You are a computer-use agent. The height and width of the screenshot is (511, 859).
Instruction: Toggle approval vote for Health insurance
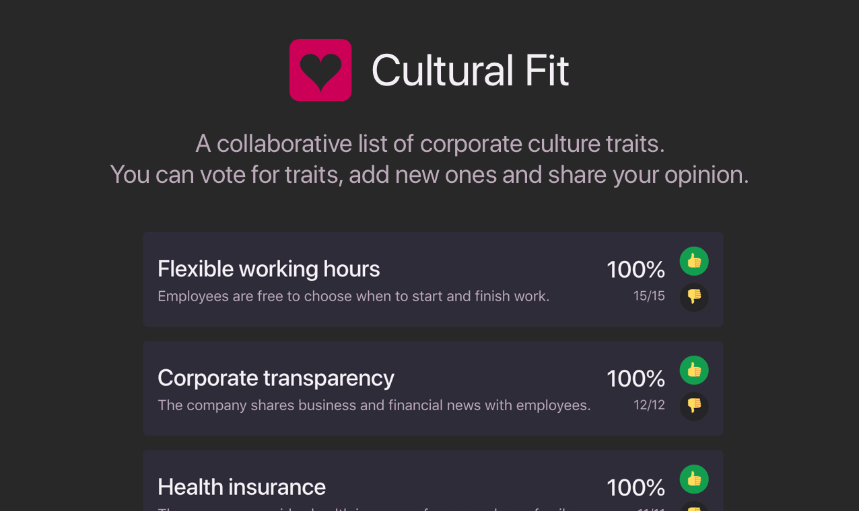[x=694, y=479]
